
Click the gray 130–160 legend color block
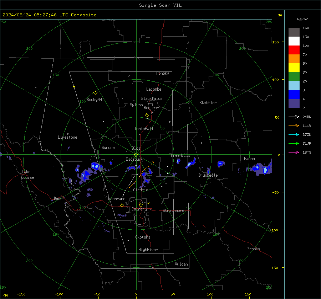tap(294, 32)
